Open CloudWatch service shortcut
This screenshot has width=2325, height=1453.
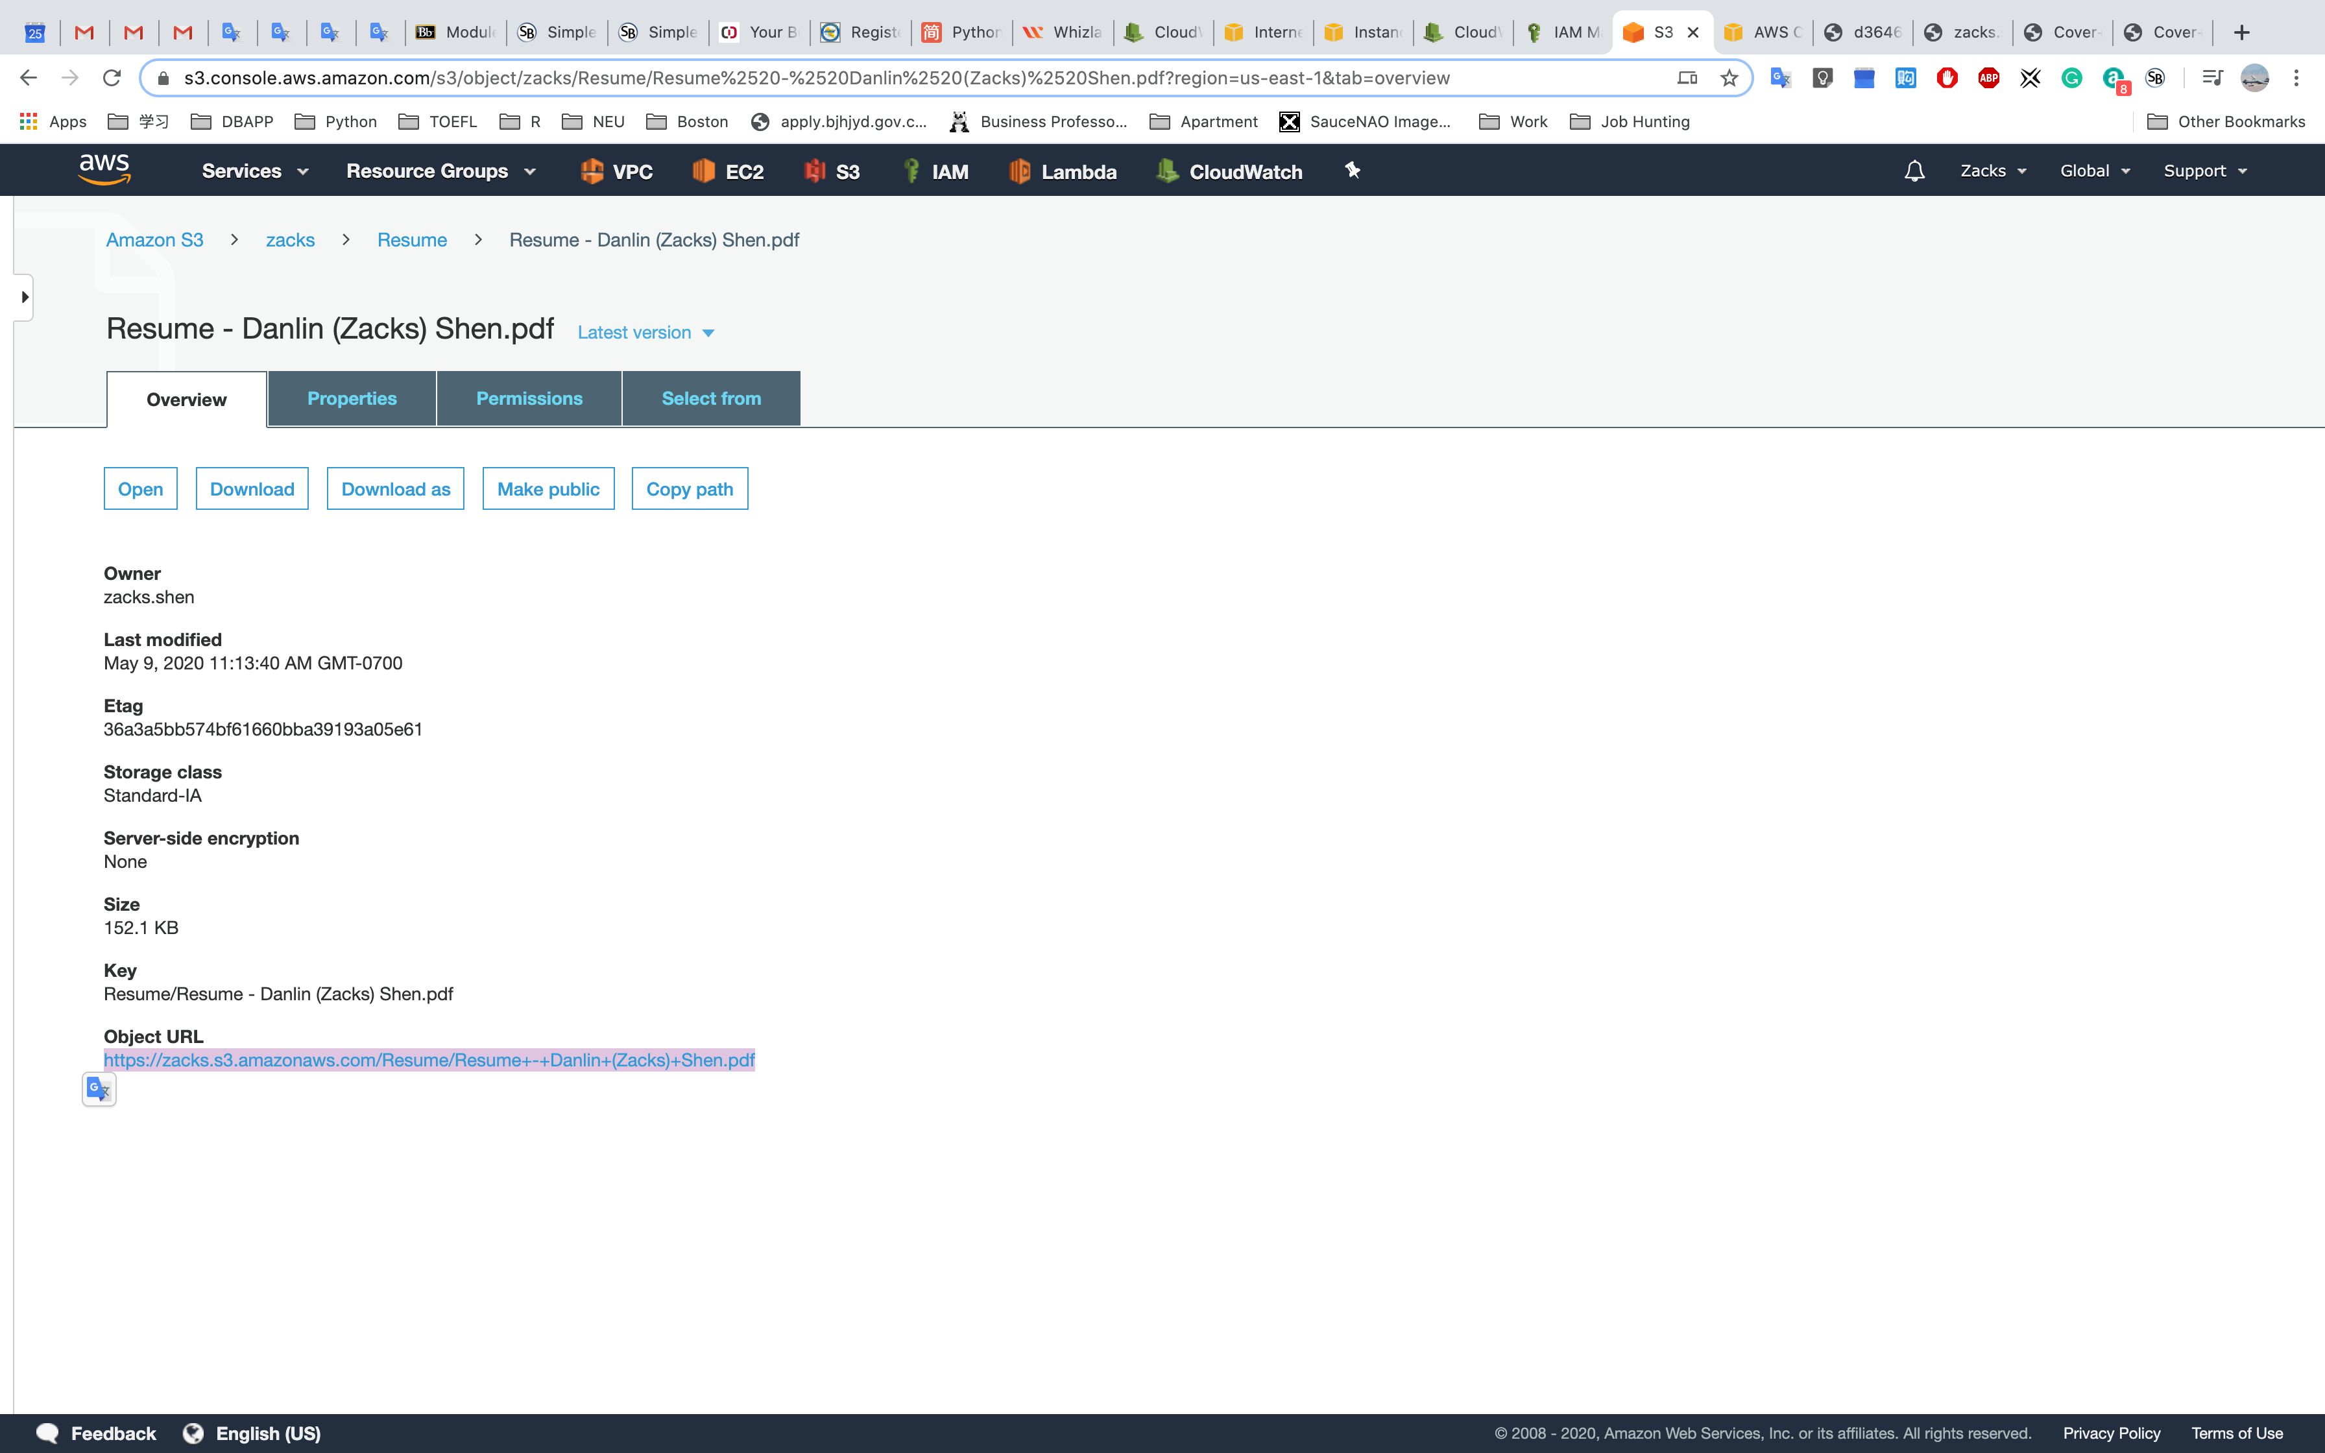click(1230, 171)
